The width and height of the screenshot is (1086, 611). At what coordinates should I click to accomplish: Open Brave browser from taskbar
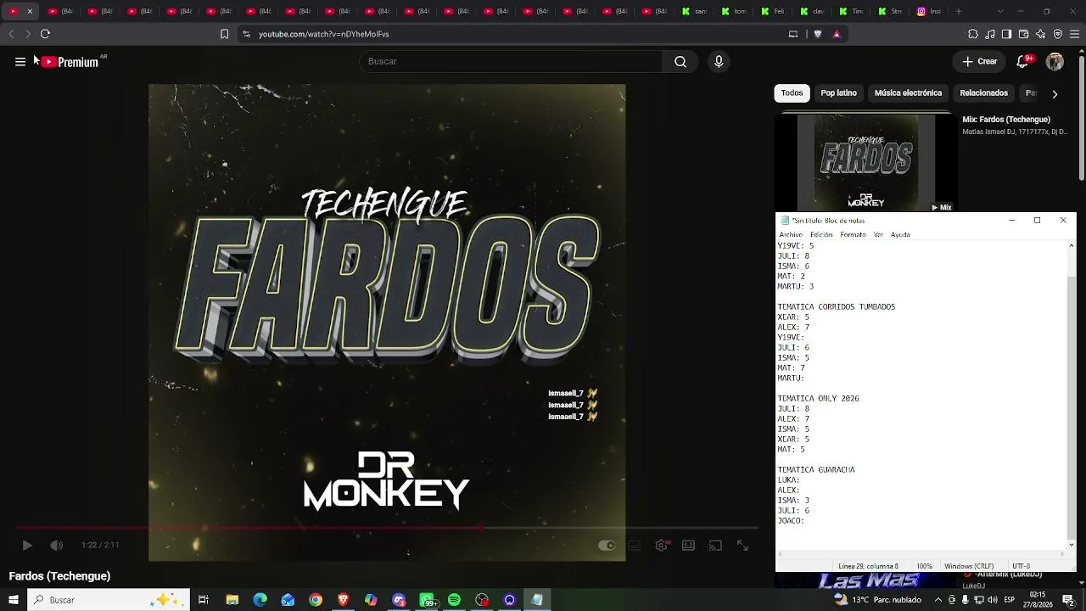pos(344,600)
